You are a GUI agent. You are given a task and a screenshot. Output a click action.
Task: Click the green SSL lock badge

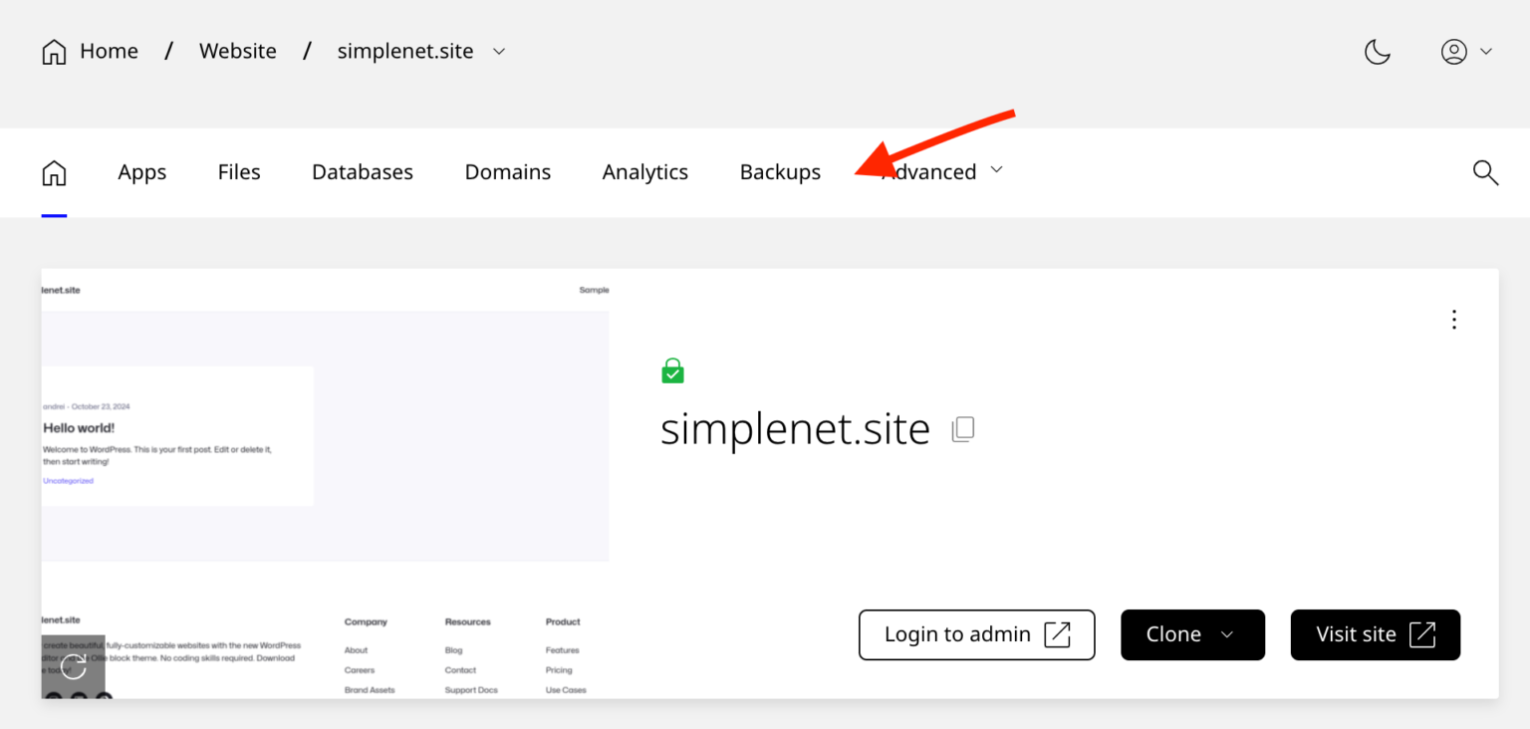[673, 369]
